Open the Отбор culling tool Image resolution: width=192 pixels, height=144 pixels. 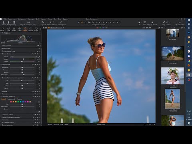click(x=14, y=22)
